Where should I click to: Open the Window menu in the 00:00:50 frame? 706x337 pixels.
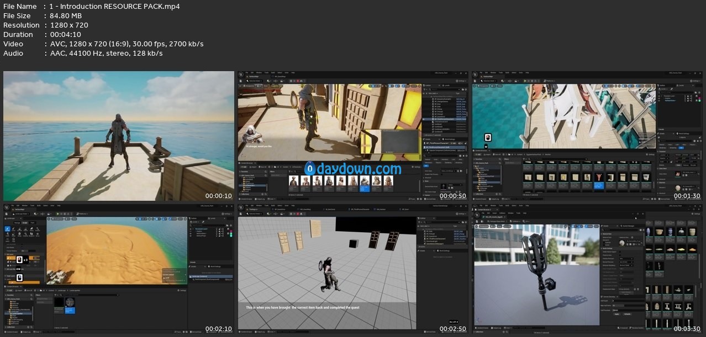(260, 73)
